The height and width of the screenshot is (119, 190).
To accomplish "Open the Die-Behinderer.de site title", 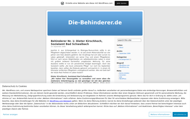I will [x=95, y=23].
